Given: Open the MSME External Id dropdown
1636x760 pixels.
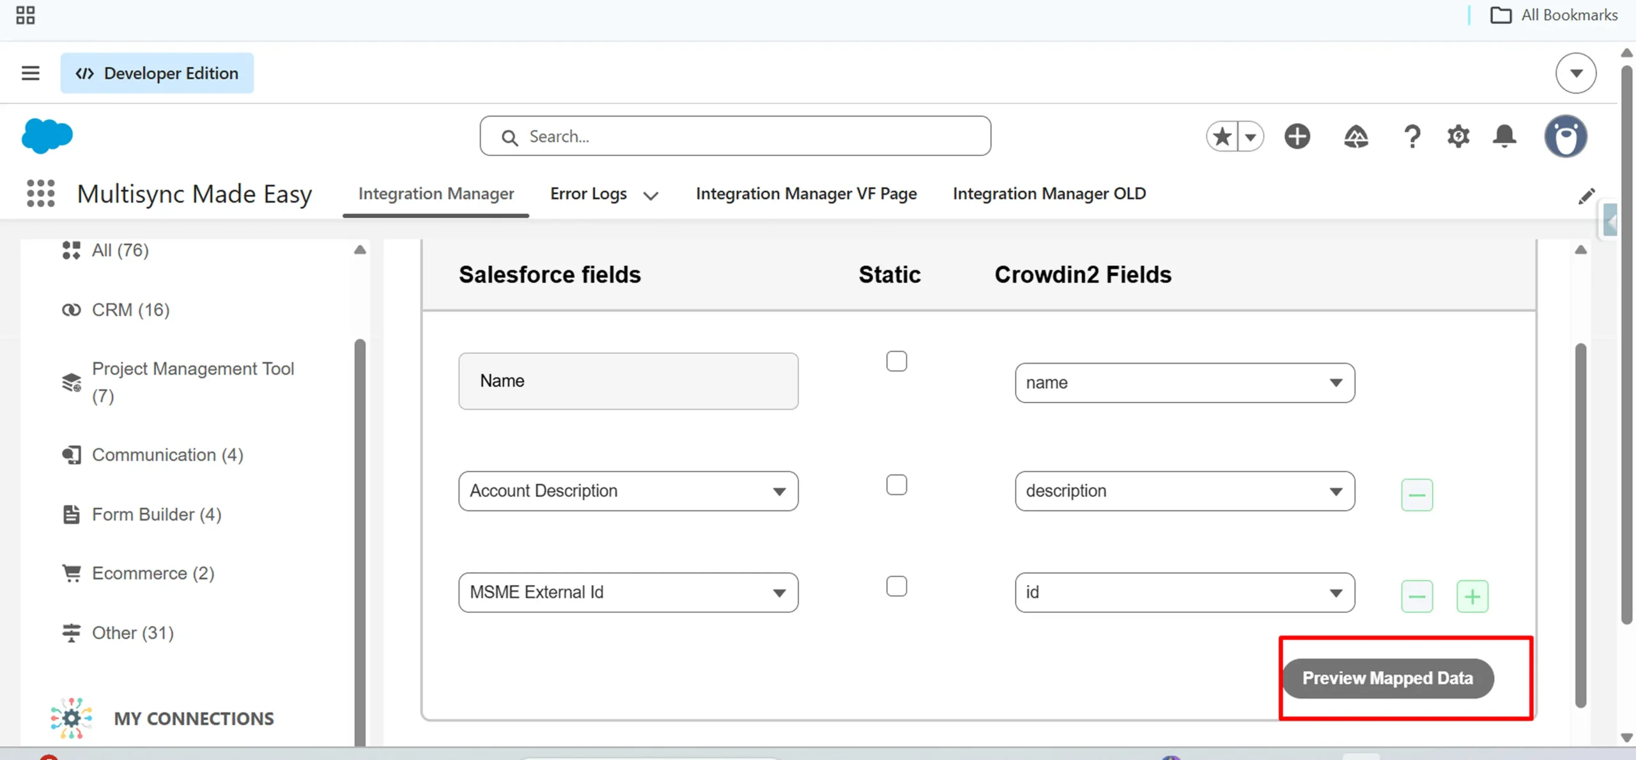Looking at the screenshot, I should click(628, 593).
